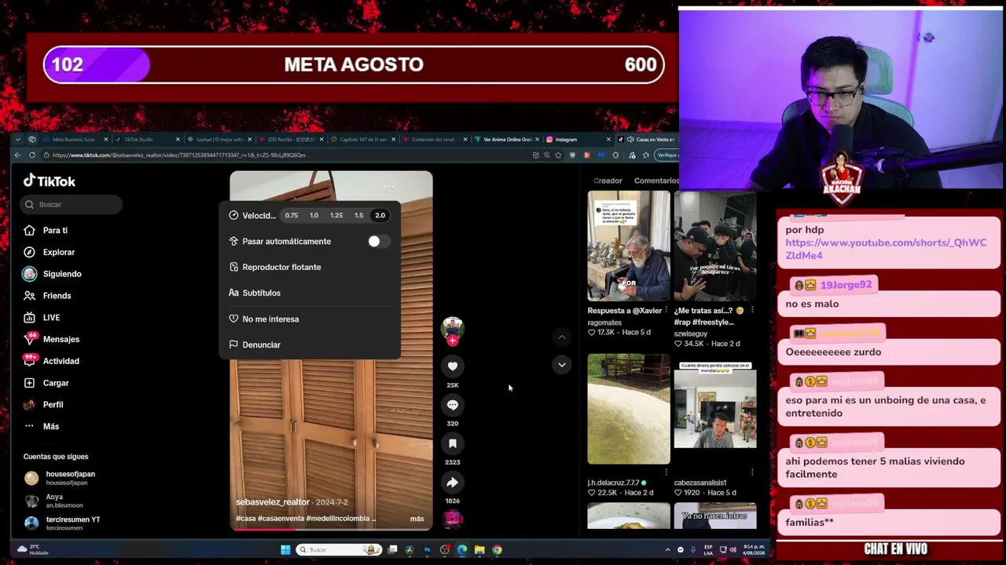
Task: Click the video progress bar
Action: point(331,529)
